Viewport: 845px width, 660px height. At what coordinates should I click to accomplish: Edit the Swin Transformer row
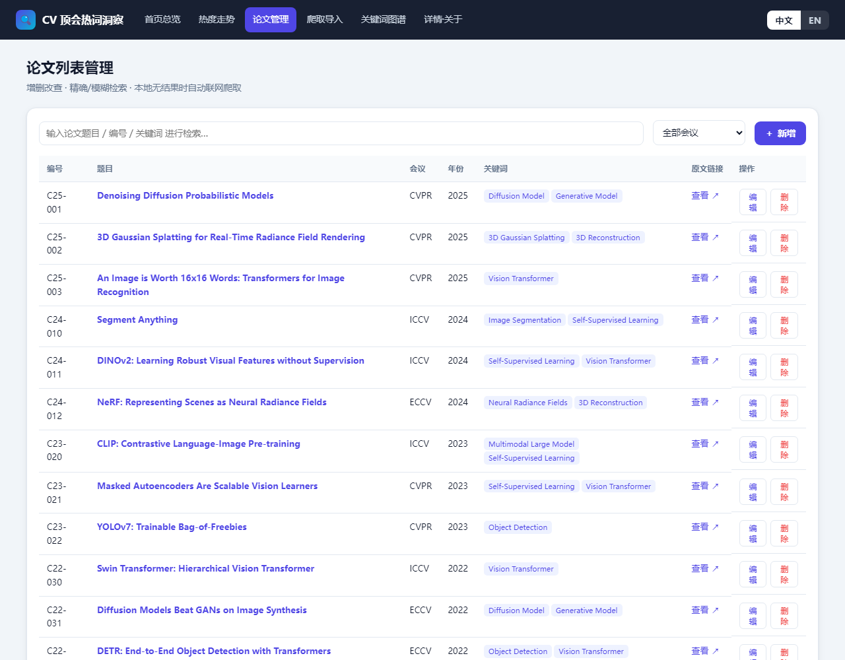pyautogui.click(x=753, y=574)
